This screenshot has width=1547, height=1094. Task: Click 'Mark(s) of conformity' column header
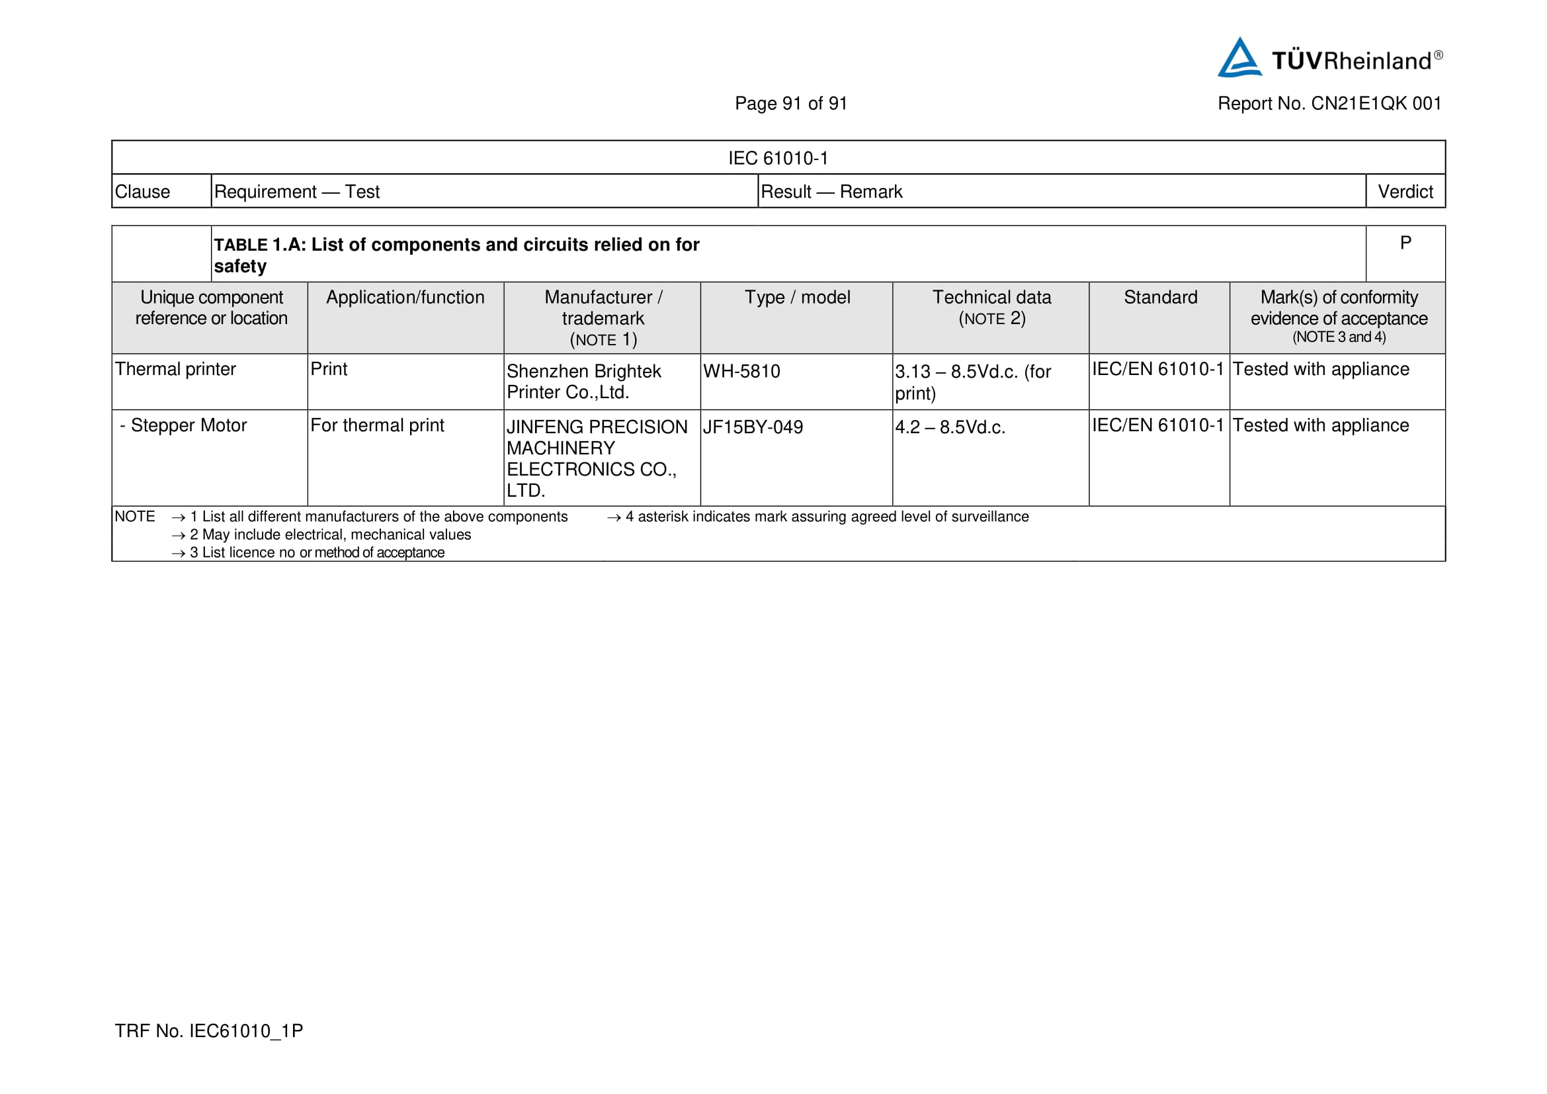(1338, 317)
